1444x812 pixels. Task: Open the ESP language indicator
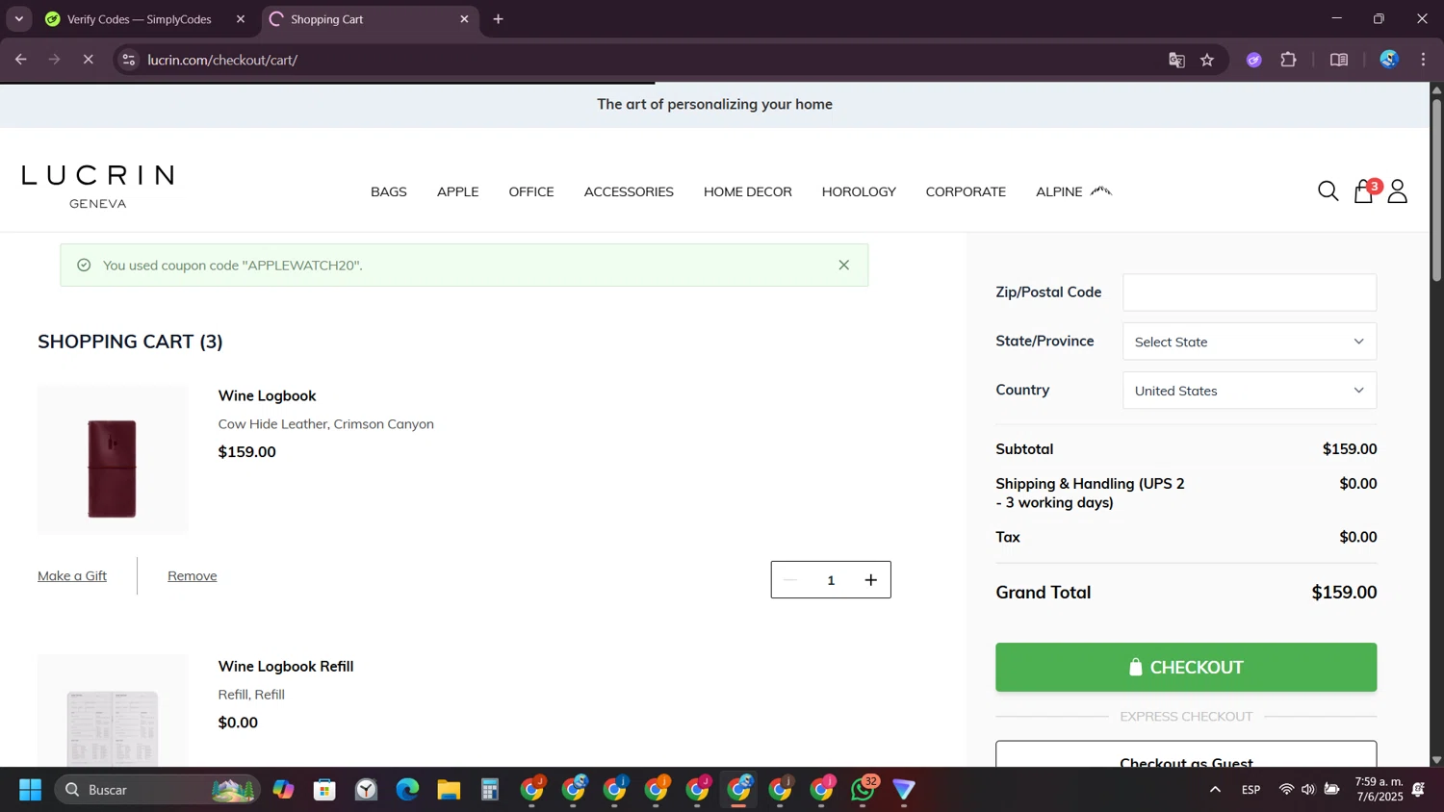[1251, 790]
